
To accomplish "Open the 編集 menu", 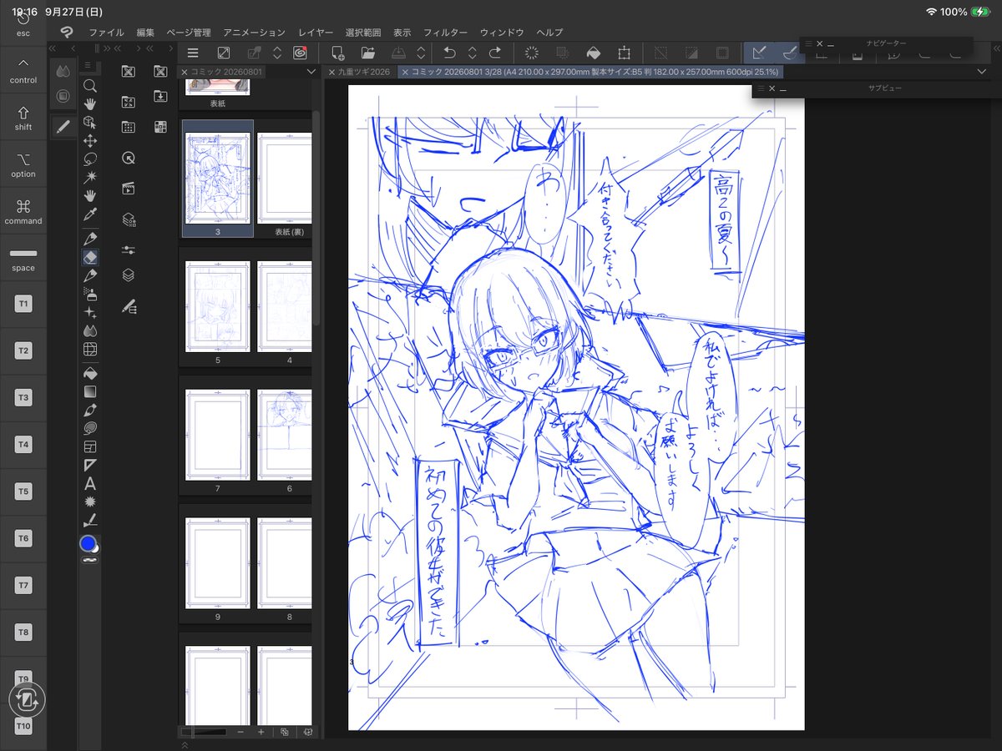I will click(145, 33).
